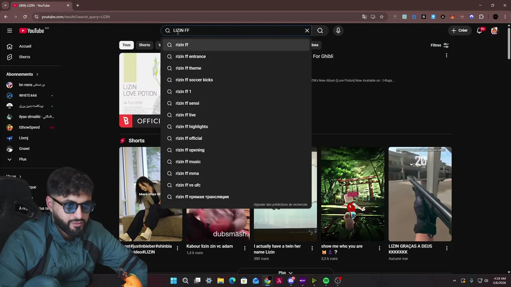Image resolution: width=511 pixels, height=287 pixels.
Task: Open options for I actually have a twin short
Action: point(312,248)
